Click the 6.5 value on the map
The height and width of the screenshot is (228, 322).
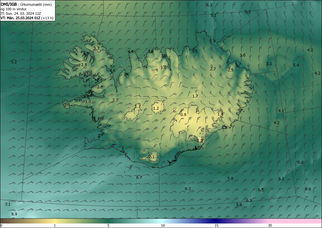coord(261,190)
